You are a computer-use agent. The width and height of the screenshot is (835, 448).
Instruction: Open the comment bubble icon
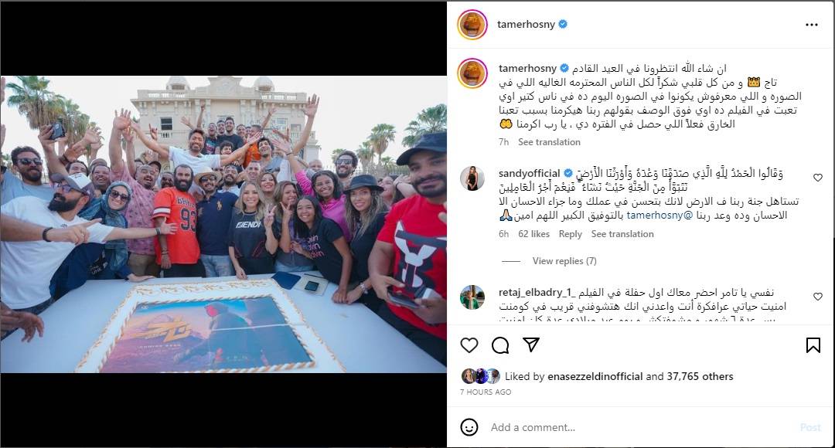[x=500, y=345]
